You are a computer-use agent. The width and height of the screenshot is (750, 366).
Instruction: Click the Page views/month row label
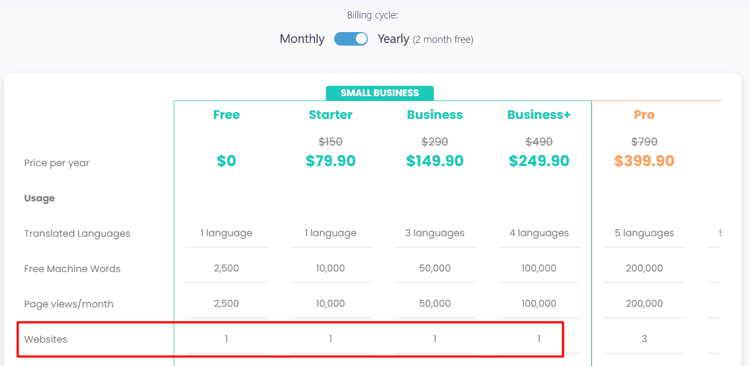[69, 304]
